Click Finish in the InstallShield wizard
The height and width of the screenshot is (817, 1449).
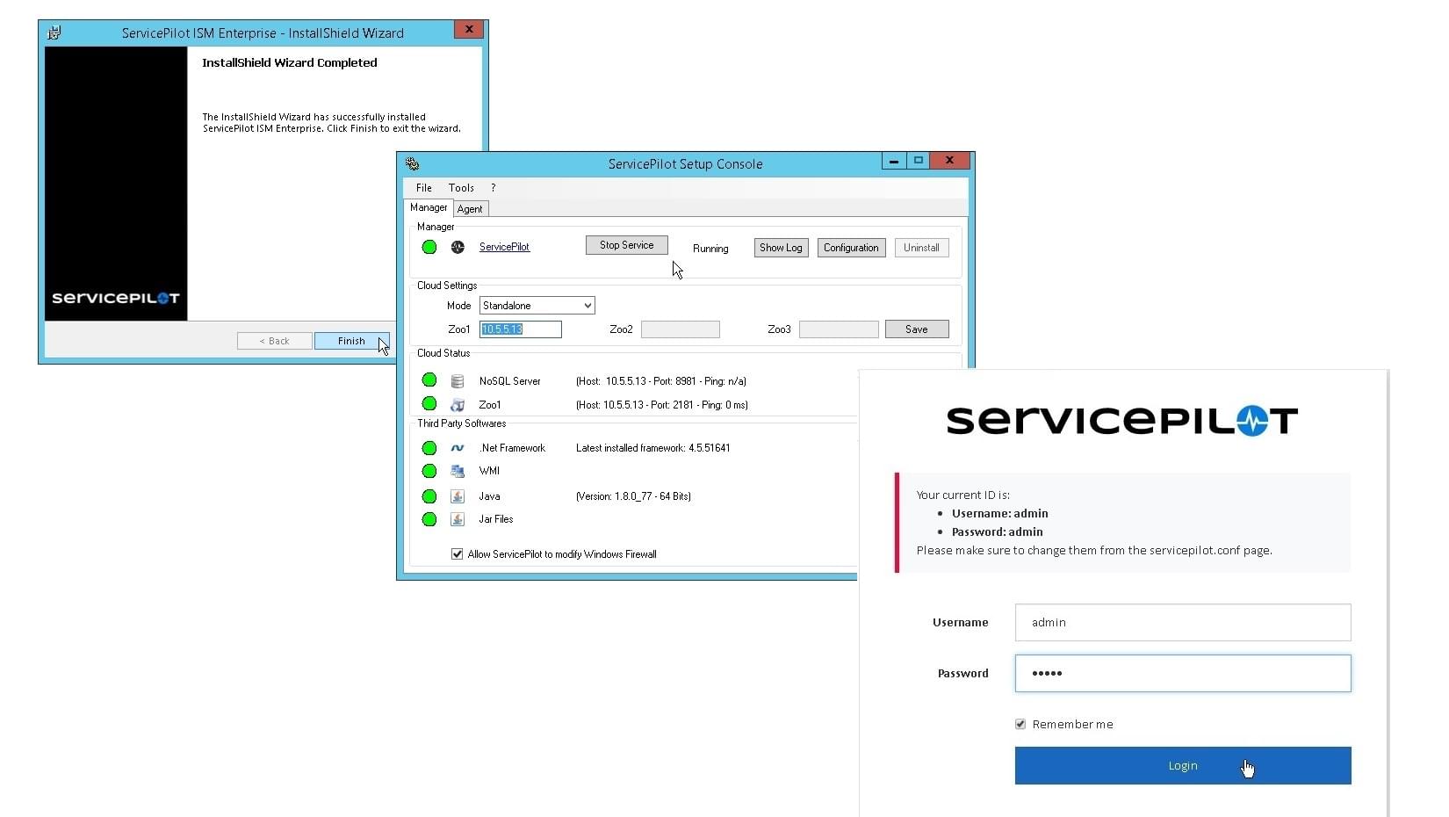pyautogui.click(x=351, y=341)
